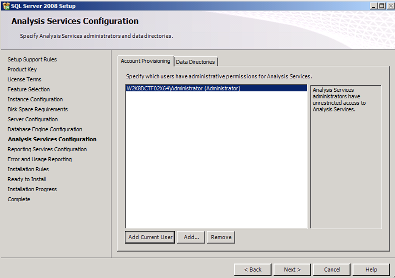This screenshot has width=395, height=278.
Task: Select Disk Space Requirements step
Action: coord(37,109)
